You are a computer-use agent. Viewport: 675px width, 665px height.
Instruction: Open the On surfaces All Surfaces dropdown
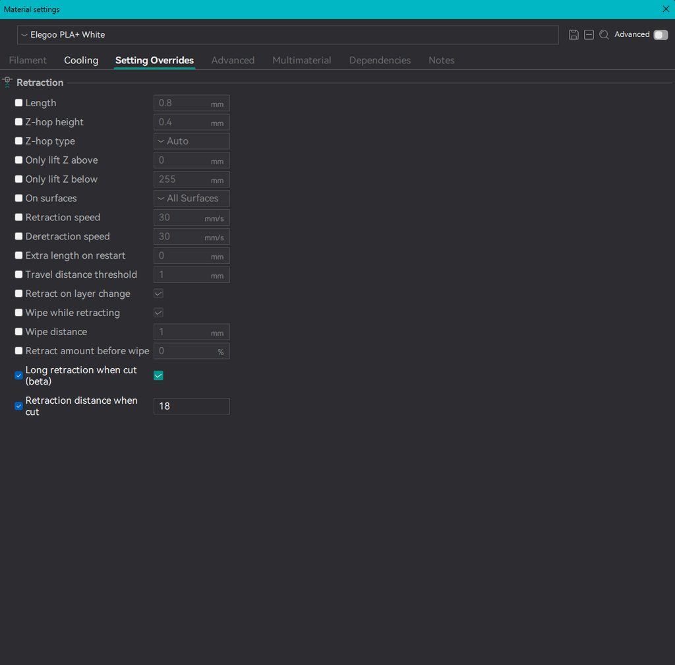pyautogui.click(x=192, y=198)
